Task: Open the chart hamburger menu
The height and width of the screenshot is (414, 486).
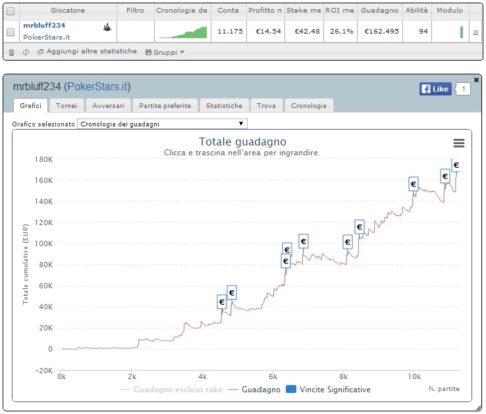Action: (459, 143)
